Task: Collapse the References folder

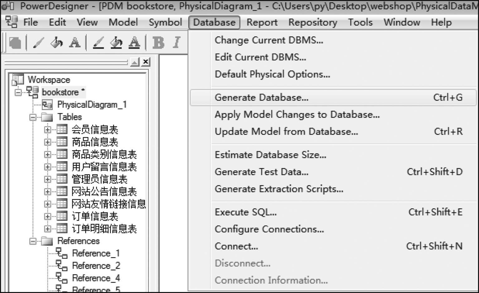Action: [33, 241]
